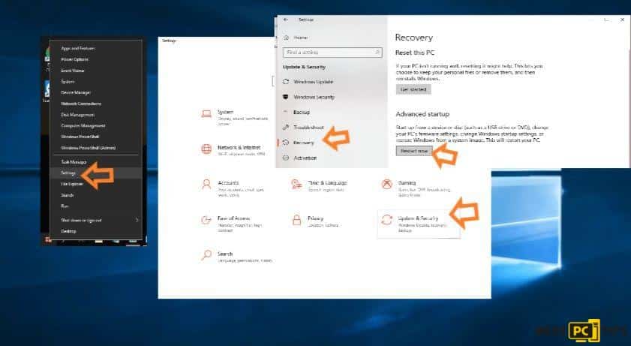Image resolution: width=631 pixels, height=346 pixels.
Task: Close the Recovery settings window
Action: (x=622, y=20)
